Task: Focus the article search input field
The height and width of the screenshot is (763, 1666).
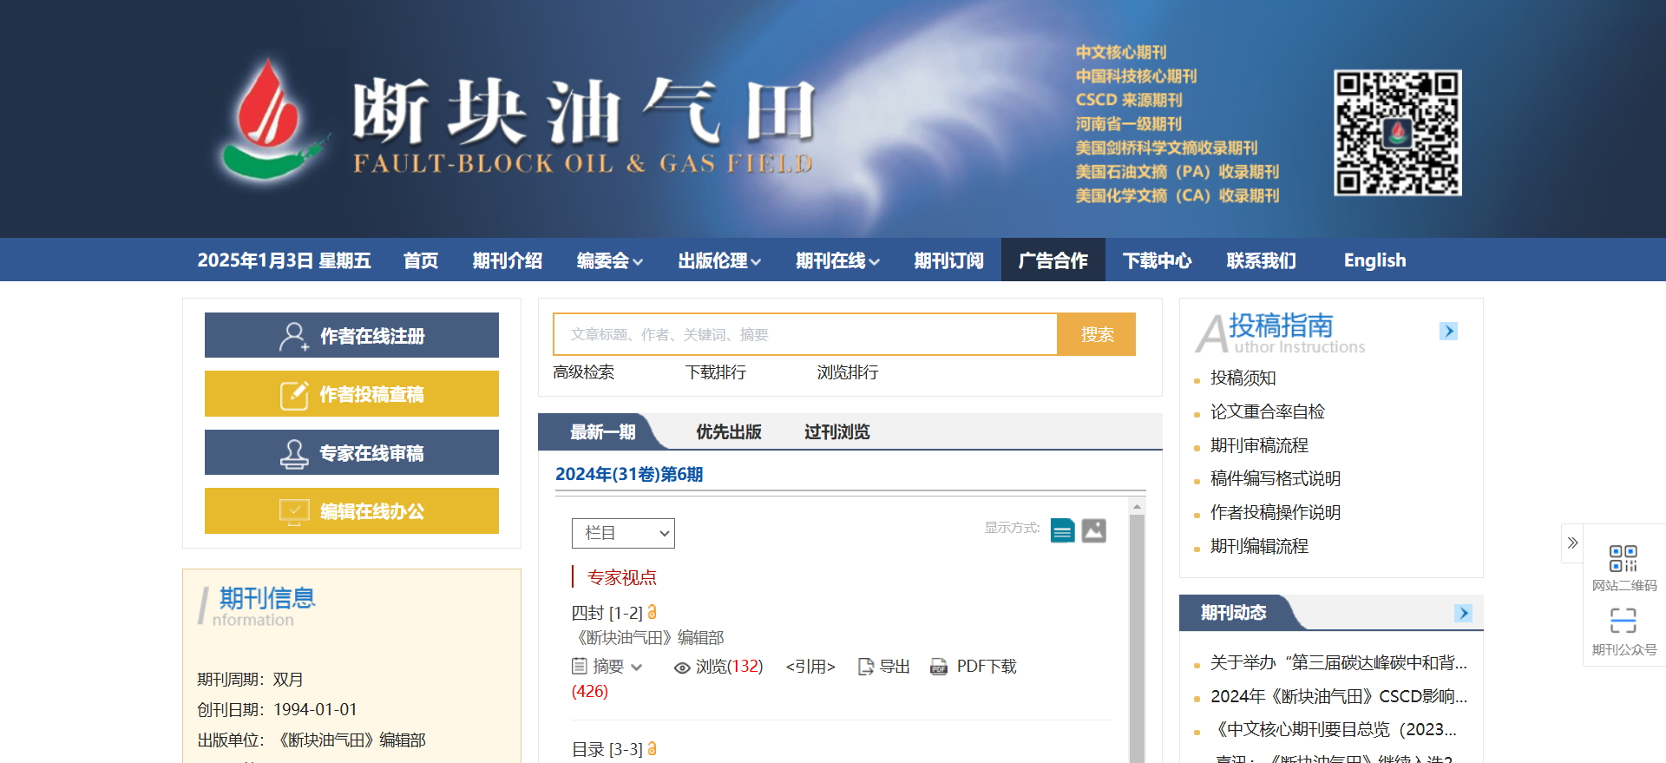Action: pyautogui.click(x=804, y=335)
